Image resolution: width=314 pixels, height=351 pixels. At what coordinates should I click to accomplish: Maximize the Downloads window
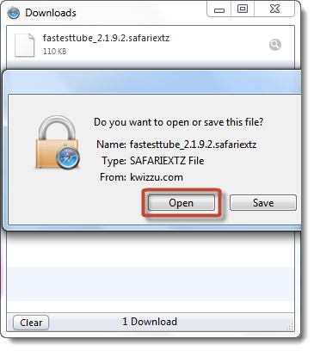243,9
